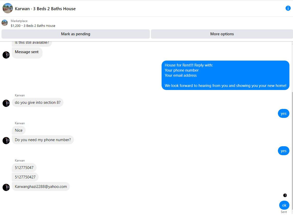The height and width of the screenshot is (215, 293).
Task: Click the 'Do you need my phone number?' bubble
Action: click(x=43, y=140)
